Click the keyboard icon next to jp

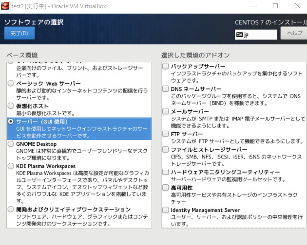[x=239, y=35]
